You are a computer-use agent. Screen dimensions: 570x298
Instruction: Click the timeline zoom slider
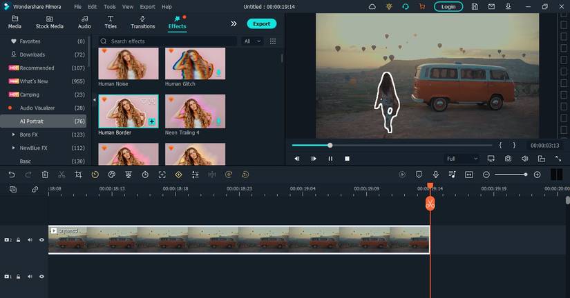511,175
